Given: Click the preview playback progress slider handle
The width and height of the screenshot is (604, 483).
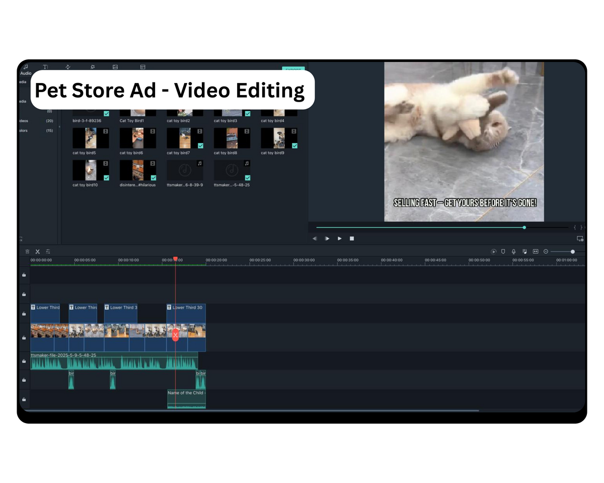Looking at the screenshot, I should [x=524, y=227].
